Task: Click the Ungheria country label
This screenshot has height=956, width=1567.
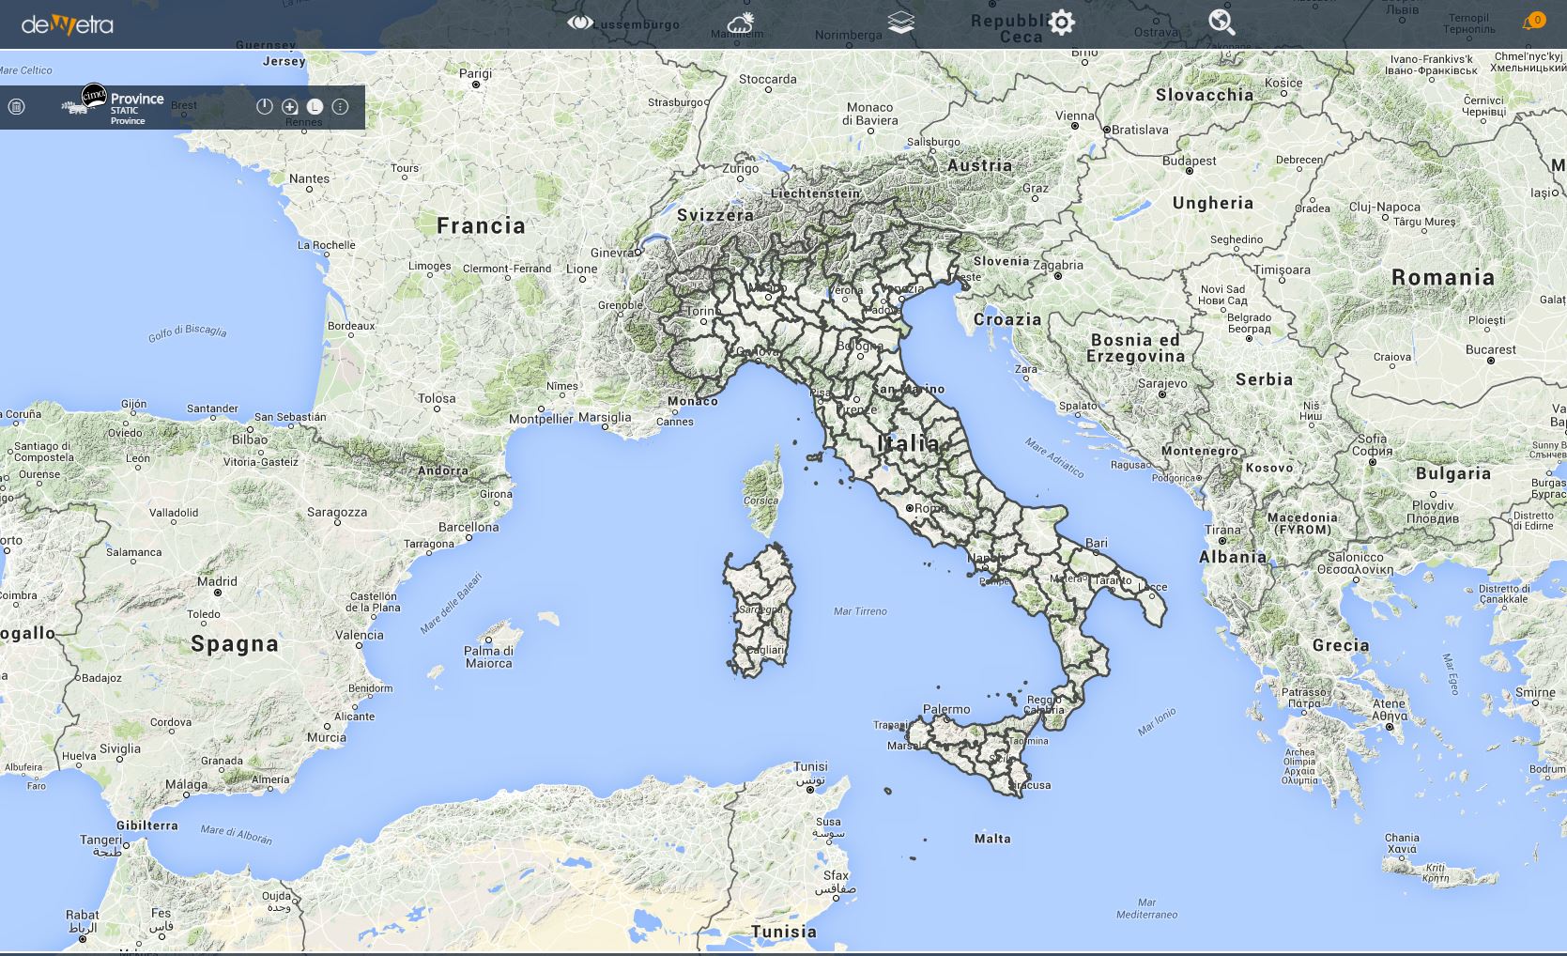Action: point(1213,203)
